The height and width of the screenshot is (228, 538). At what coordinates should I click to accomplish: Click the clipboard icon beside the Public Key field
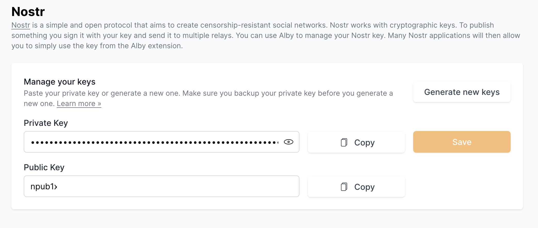(344, 187)
